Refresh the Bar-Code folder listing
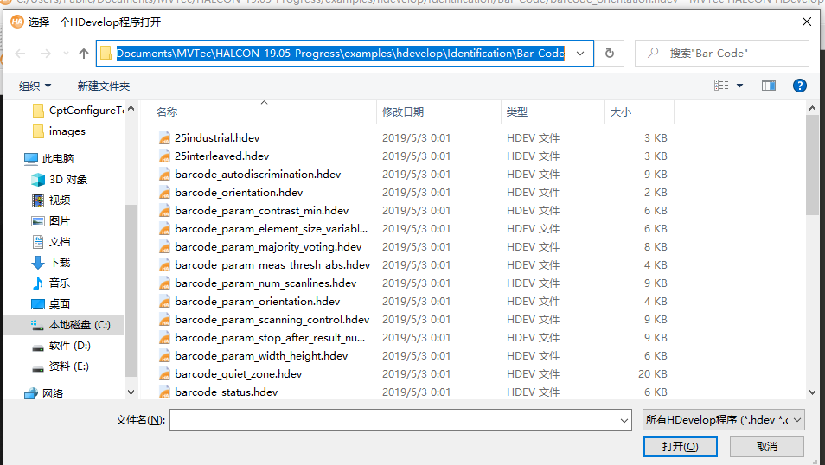The width and height of the screenshot is (825, 465). coord(610,54)
